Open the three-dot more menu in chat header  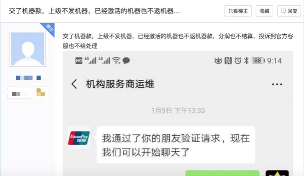click(277, 84)
